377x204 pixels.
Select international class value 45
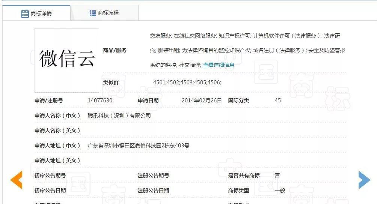pos(278,100)
